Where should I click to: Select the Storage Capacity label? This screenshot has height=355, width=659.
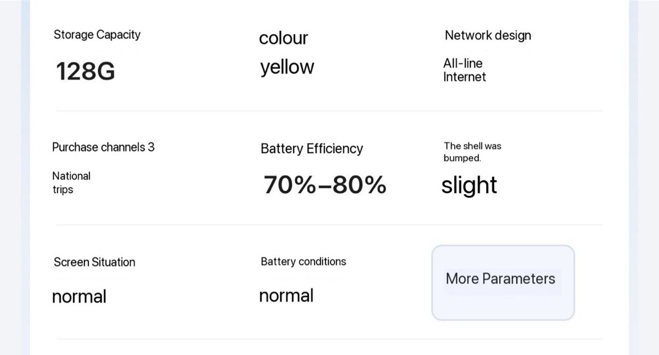[x=97, y=35]
